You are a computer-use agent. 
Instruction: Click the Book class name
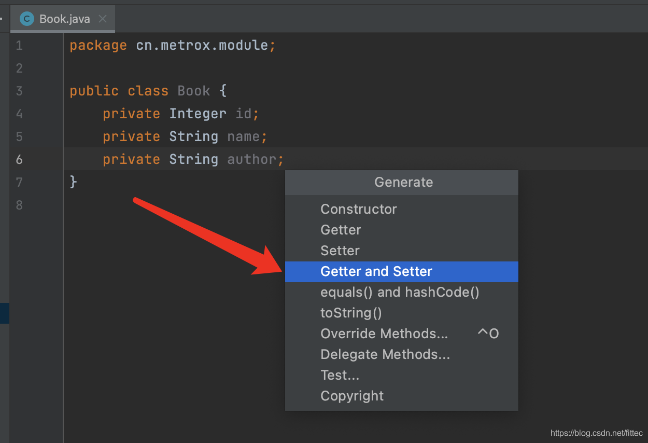pyautogui.click(x=194, y=91)
